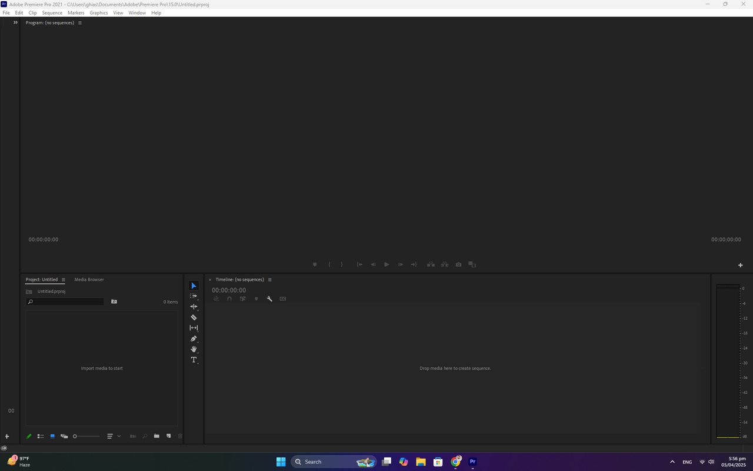Select the Ripple Edit tool
Screen dimensions: 753x471
194,307
